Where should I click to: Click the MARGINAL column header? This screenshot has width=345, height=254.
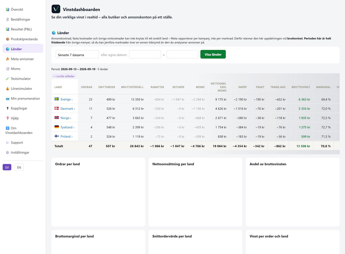coord(323,87)
